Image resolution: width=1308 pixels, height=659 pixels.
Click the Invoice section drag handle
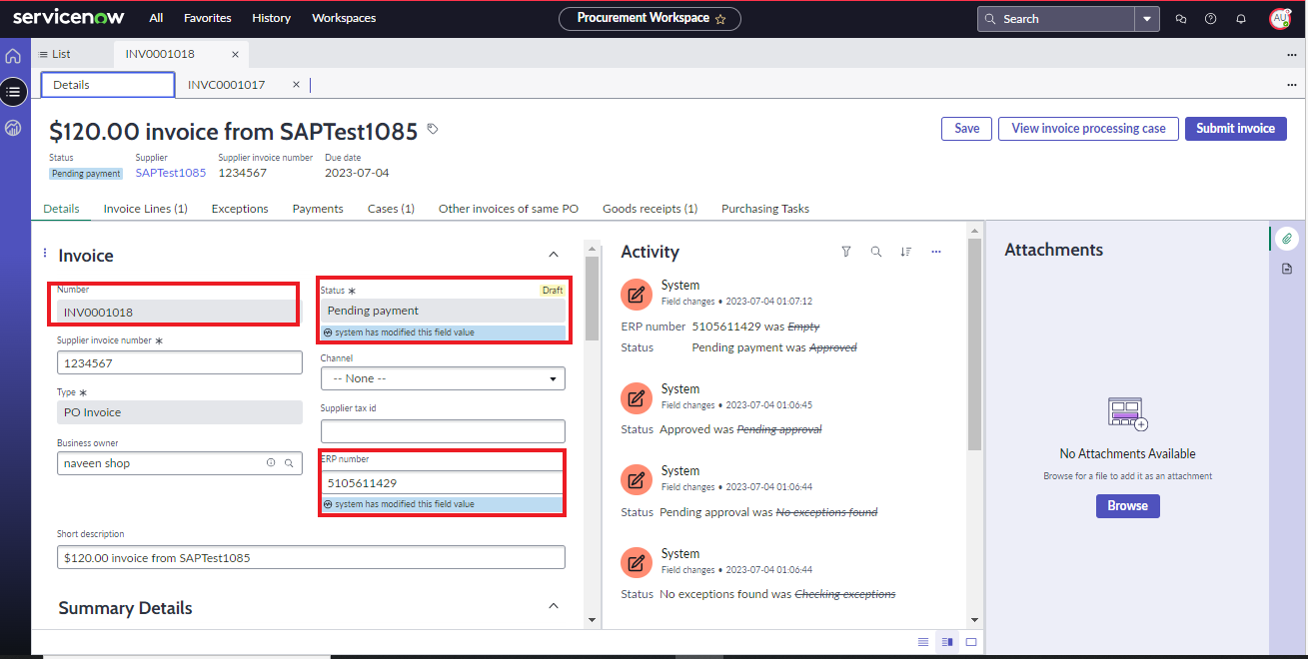click(45, 254)
